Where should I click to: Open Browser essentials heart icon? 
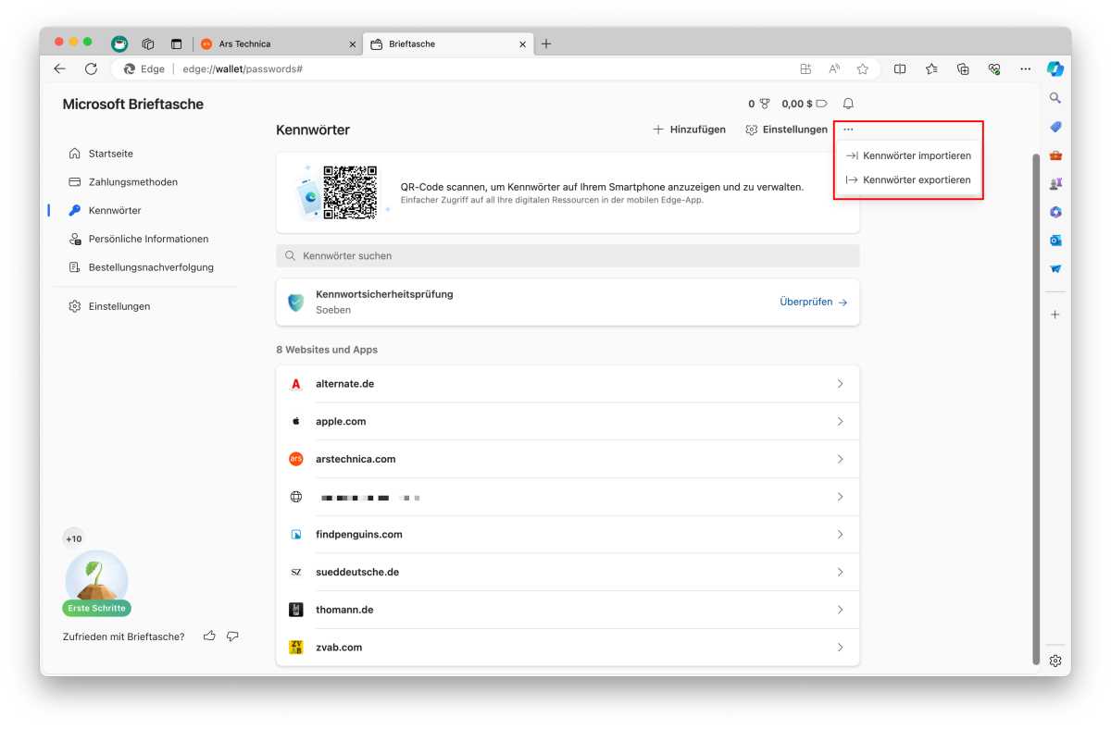pos(994,68)
